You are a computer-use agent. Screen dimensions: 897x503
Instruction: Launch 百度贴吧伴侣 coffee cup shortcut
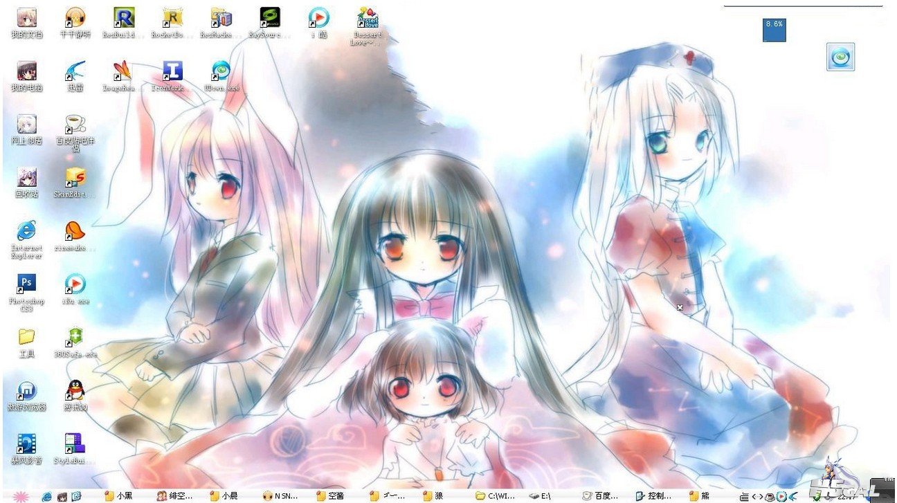click(75, 124)
